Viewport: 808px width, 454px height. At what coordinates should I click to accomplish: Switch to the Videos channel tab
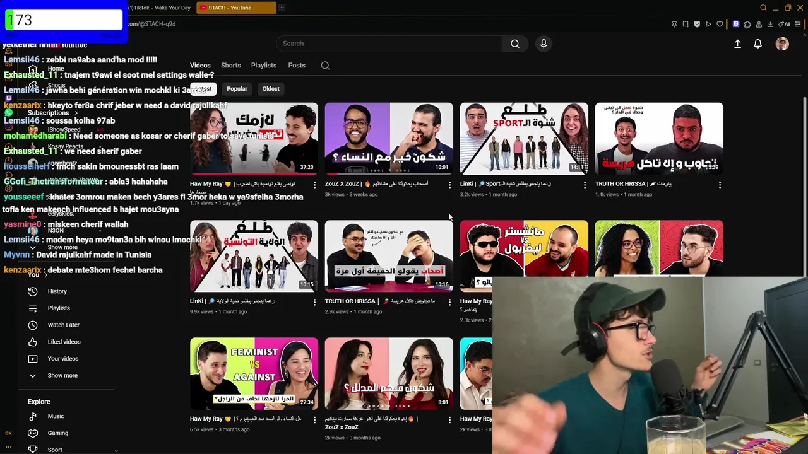(200, 66)
